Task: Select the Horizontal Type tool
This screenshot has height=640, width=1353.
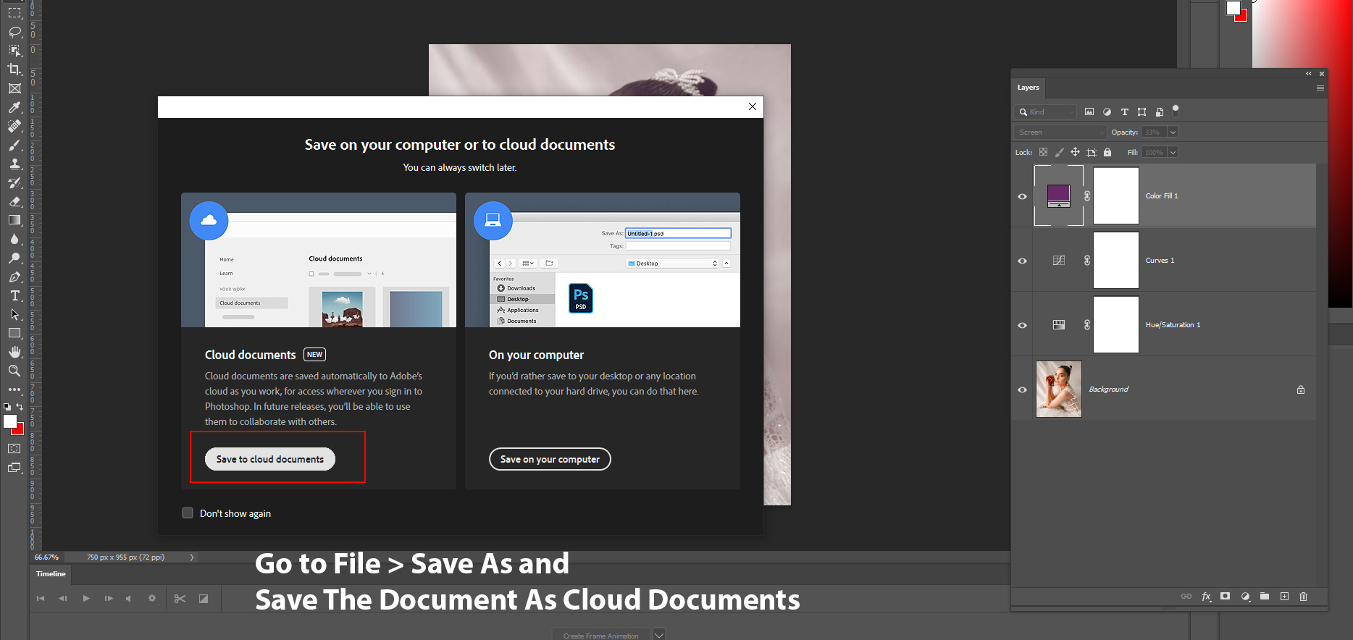Action: [x=14, y=295]
